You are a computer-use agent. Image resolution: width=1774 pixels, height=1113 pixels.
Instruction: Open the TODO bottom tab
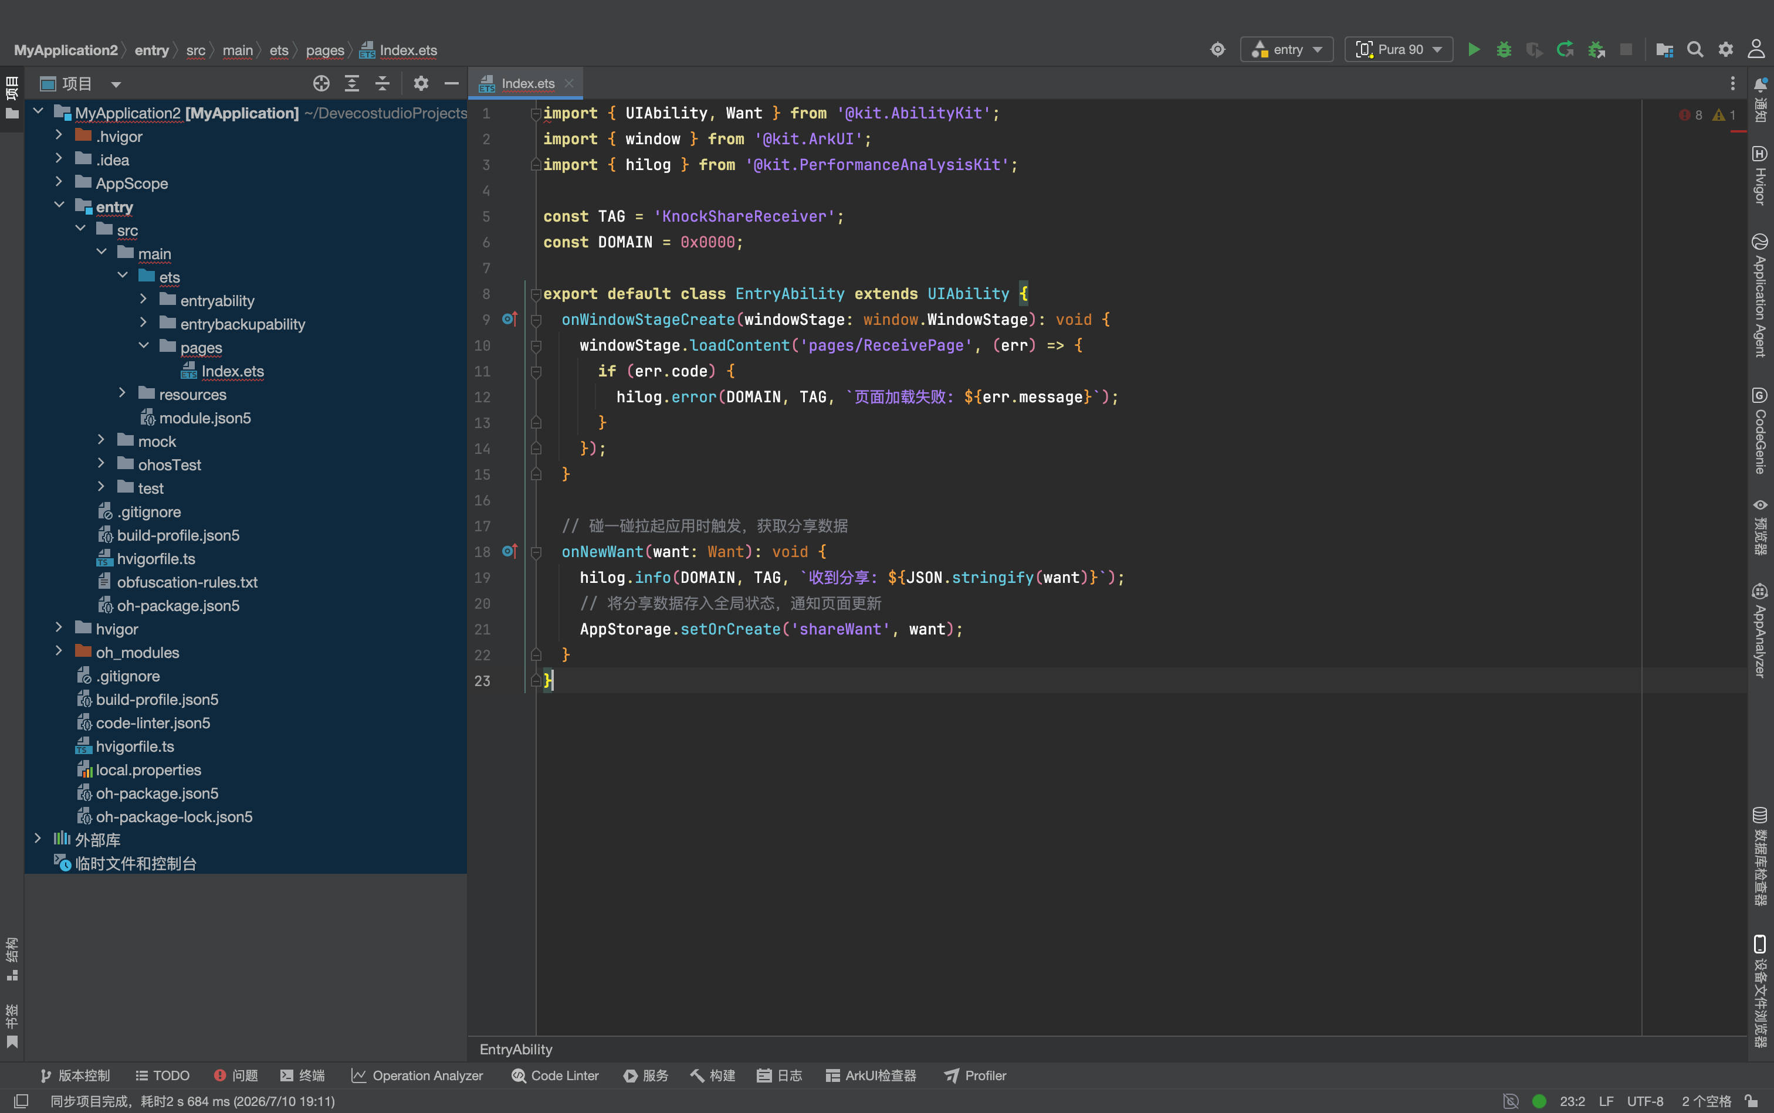click(162, 1075)
